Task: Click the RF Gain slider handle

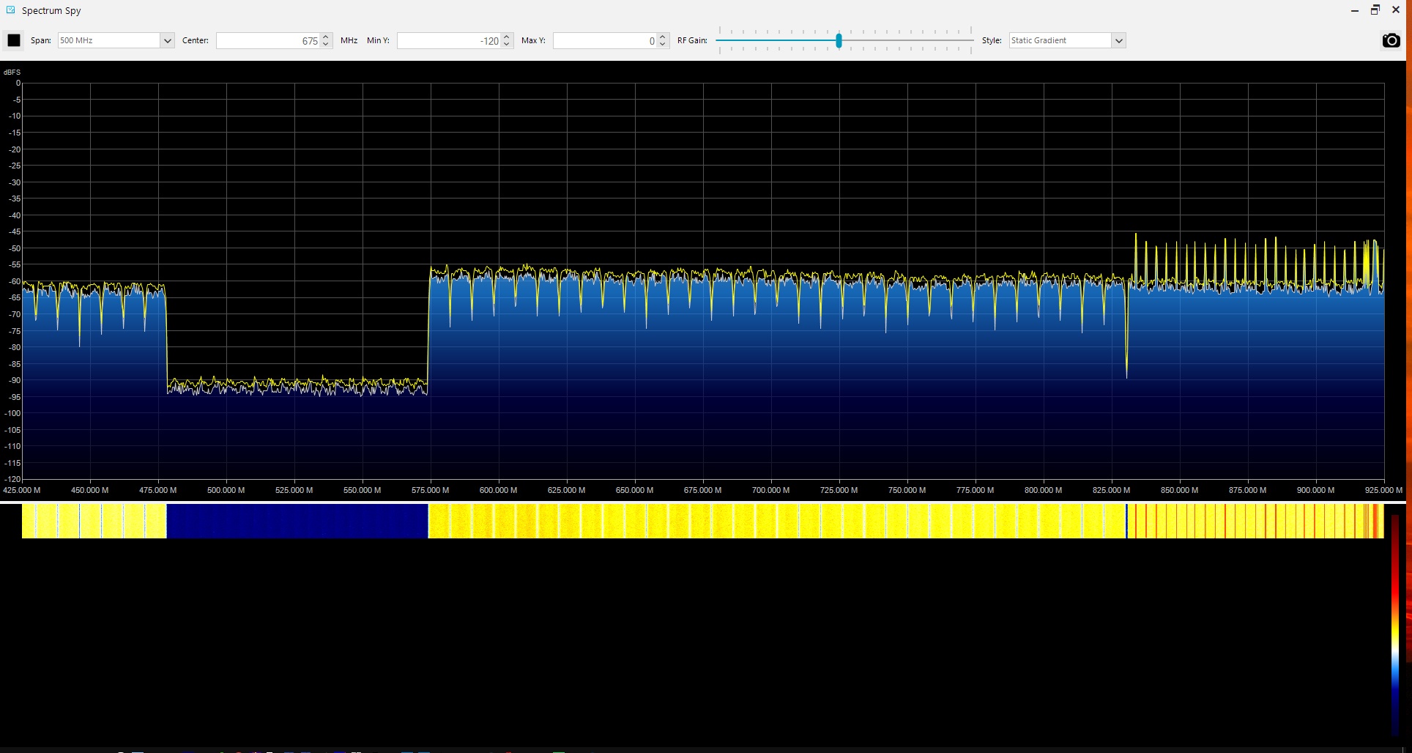Action: pyautogui.click(x=839, y=40)
